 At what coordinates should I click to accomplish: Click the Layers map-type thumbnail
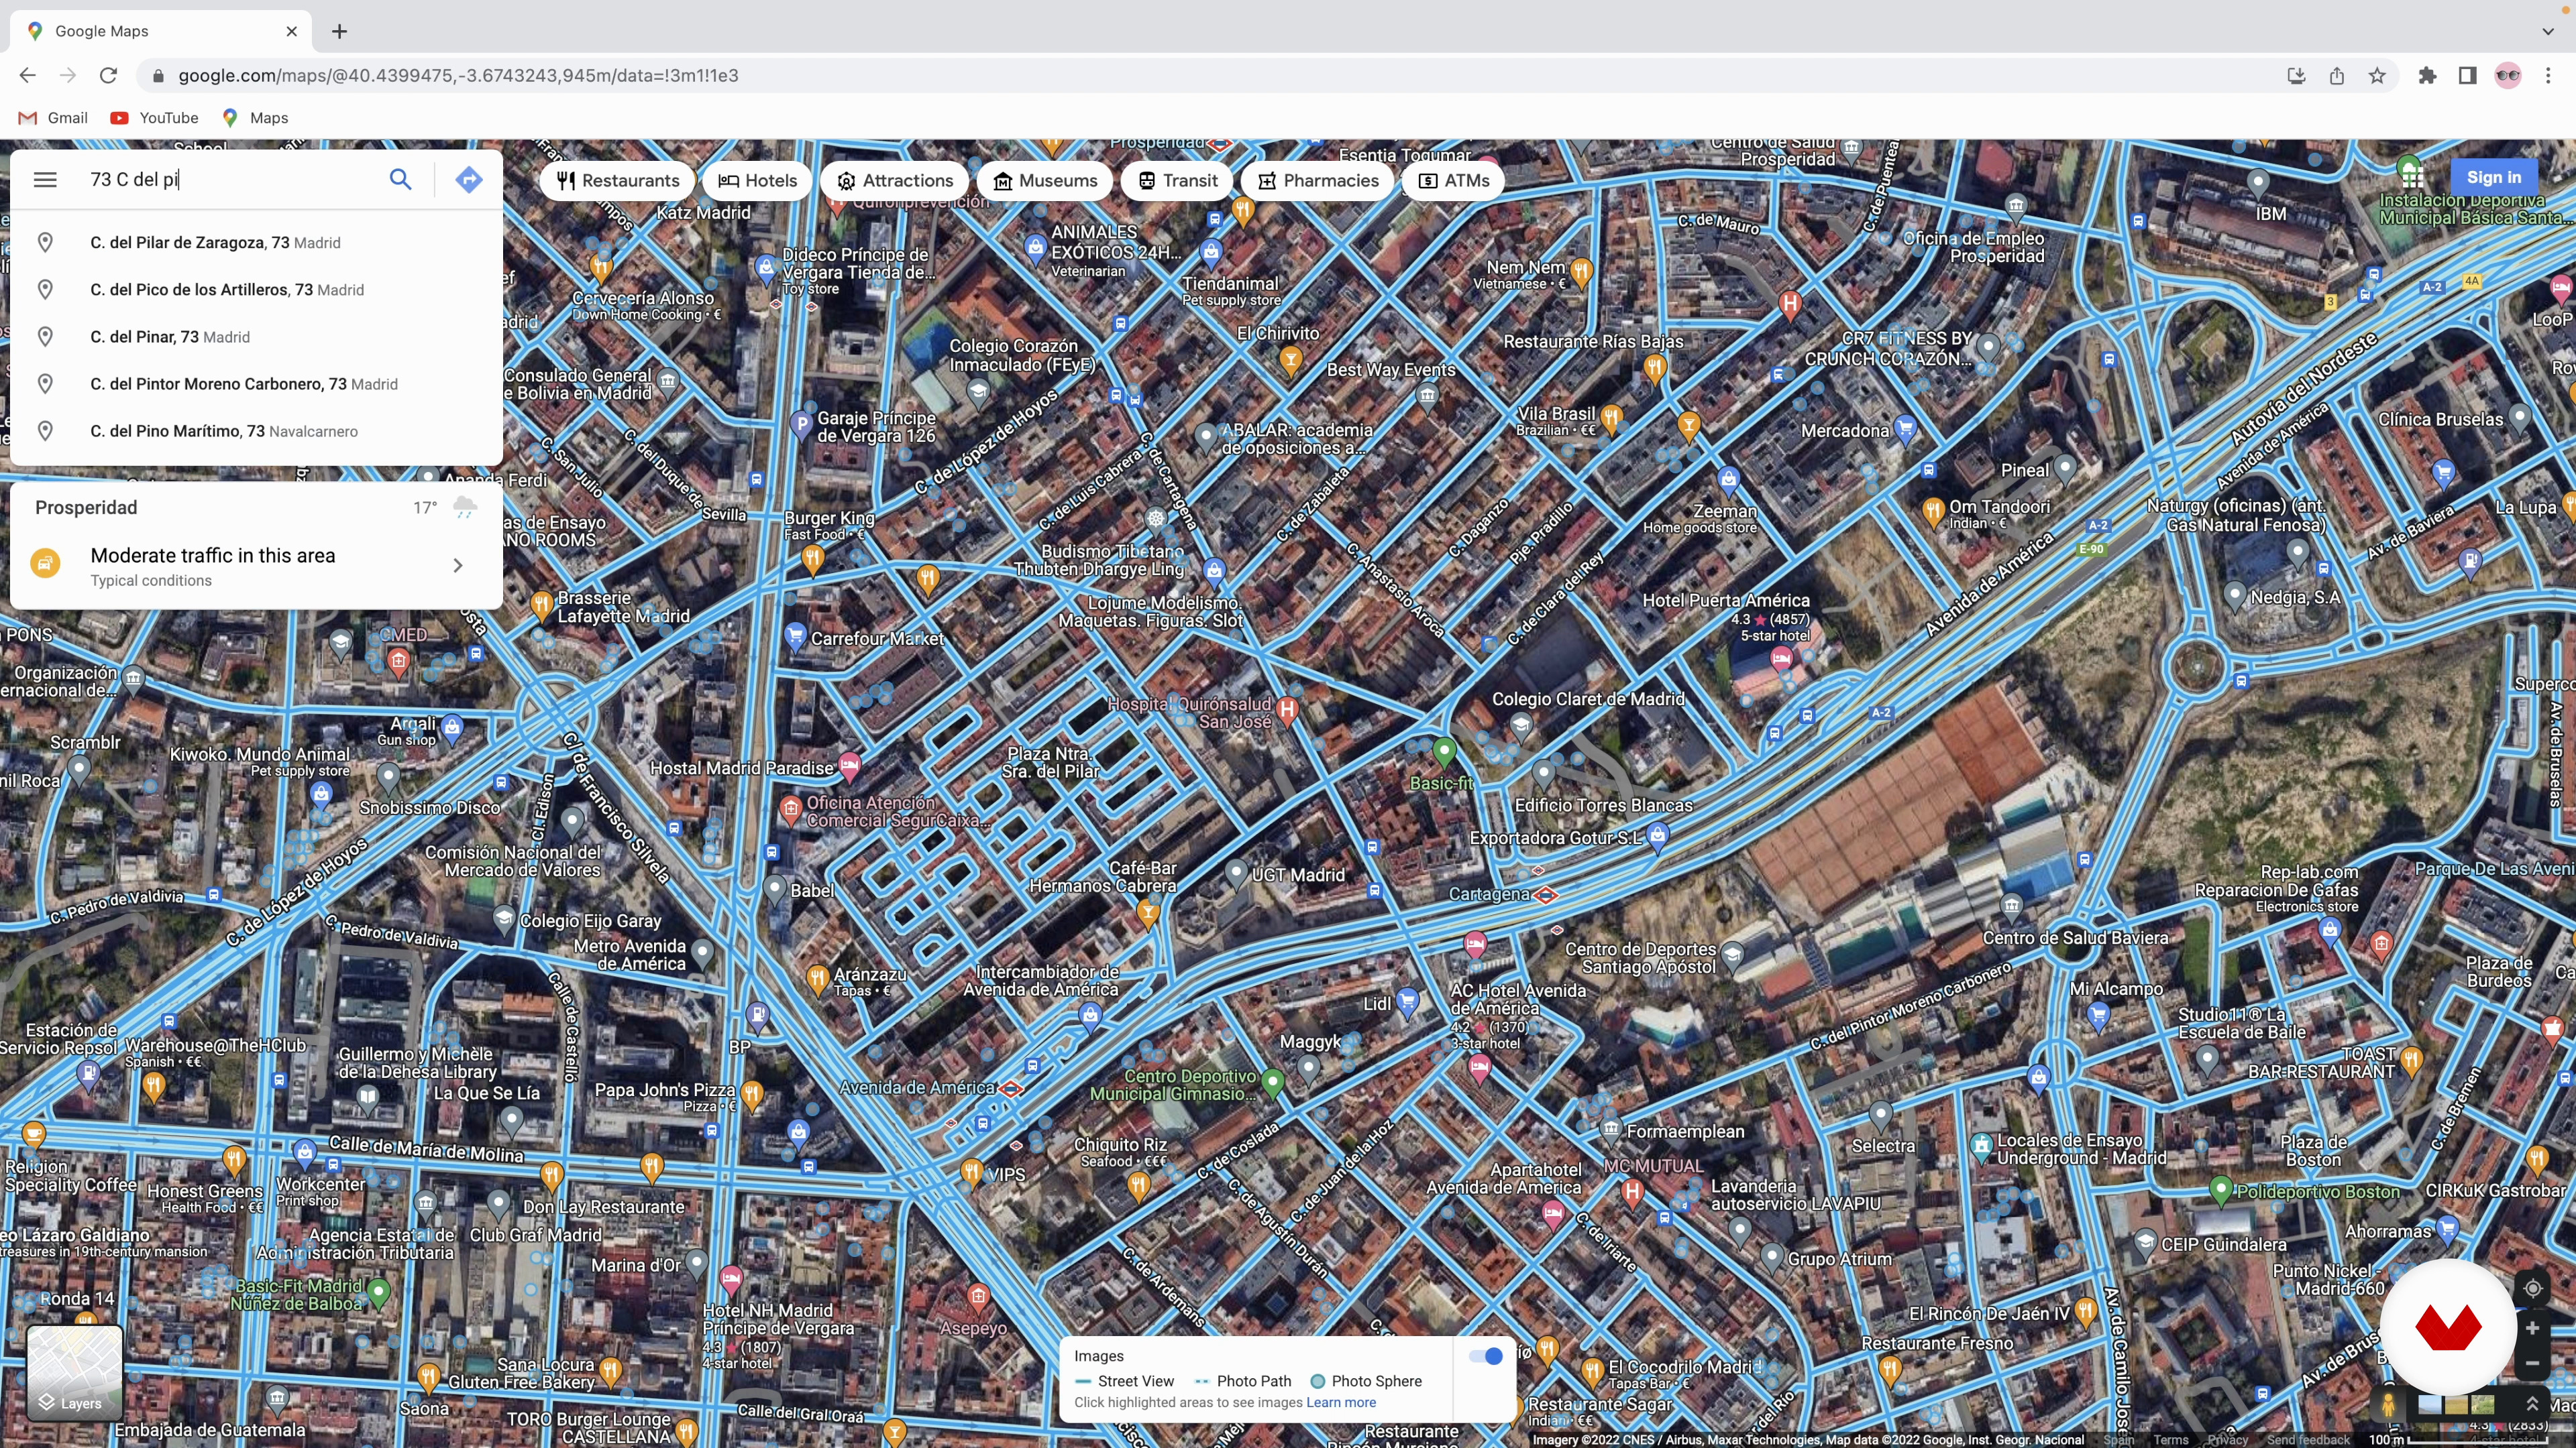(74, 1372)
